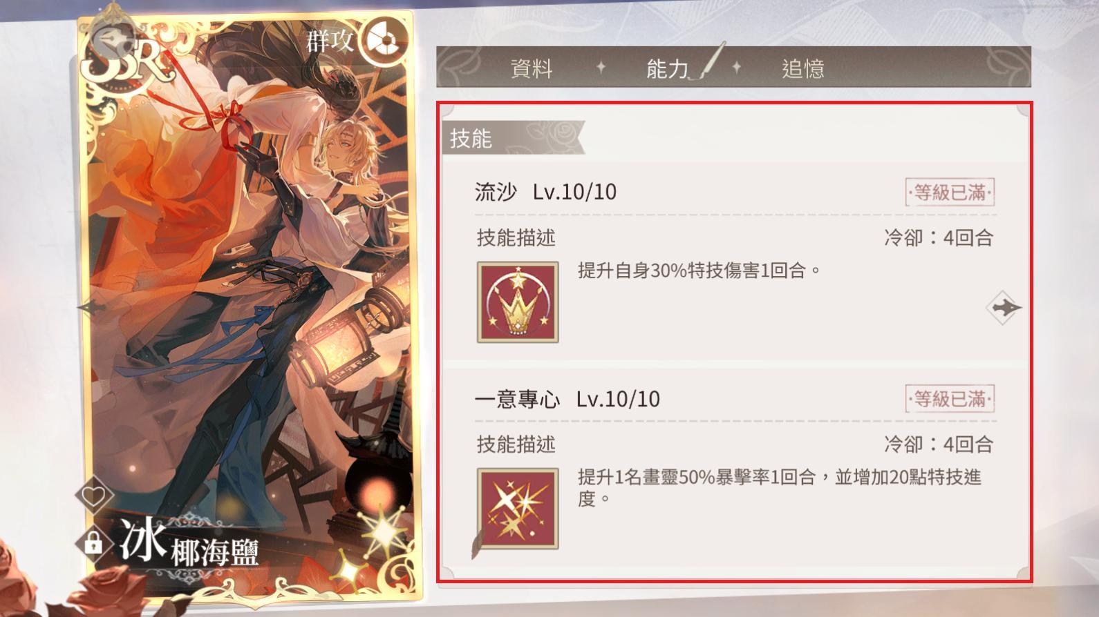Click the 一意專心 sparkle skill icon

[x=518, y=509]
